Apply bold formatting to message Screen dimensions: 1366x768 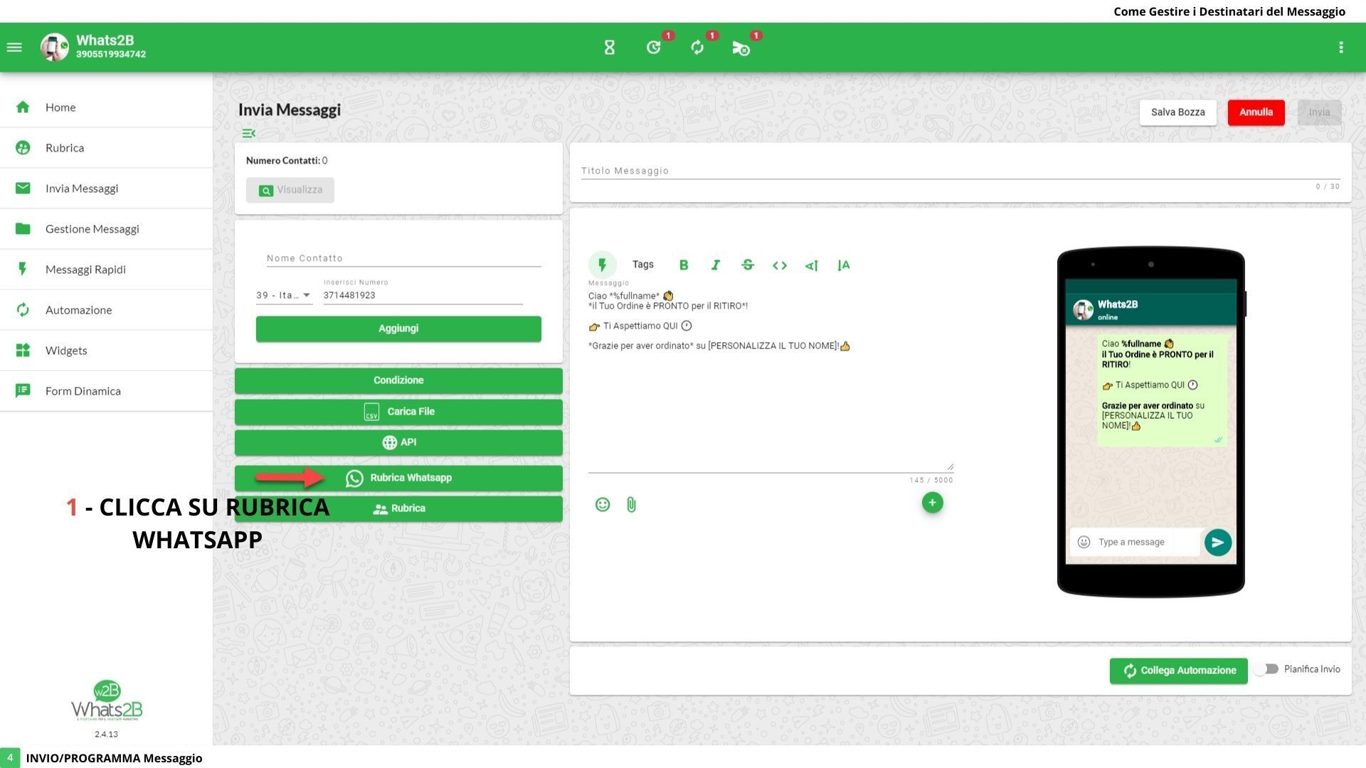(x=684, y=265)
